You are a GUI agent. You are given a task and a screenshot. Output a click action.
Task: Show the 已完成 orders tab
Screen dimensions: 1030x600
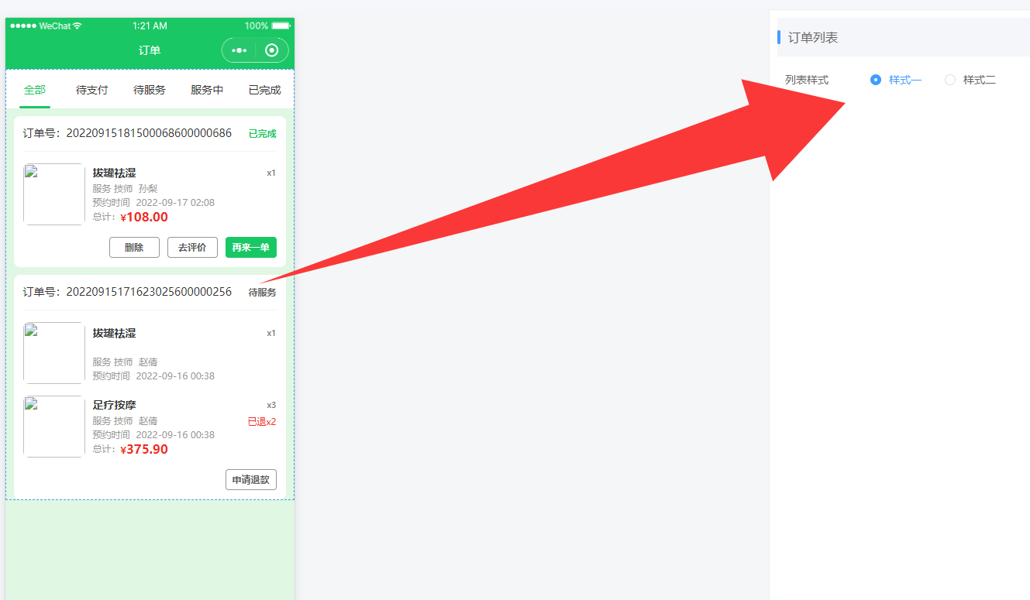coord(264,90)
